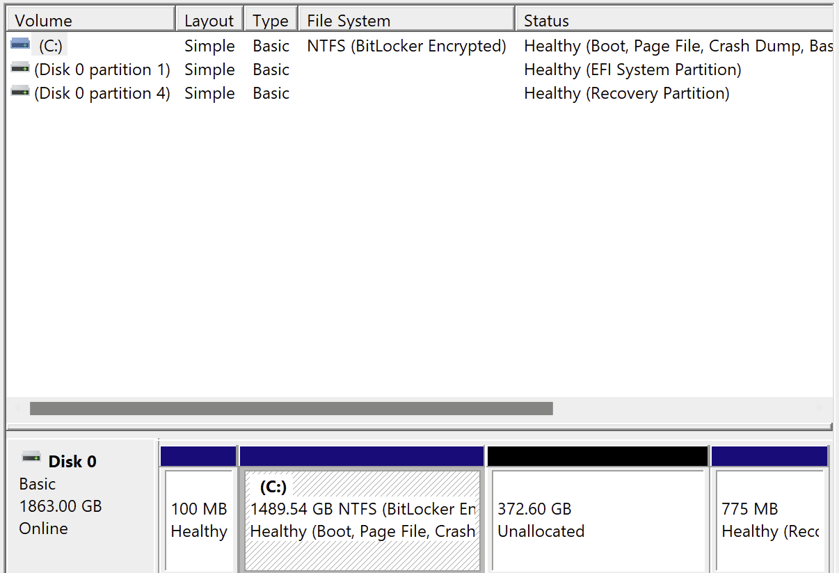839x573 pixels.
Task: Click the horizontal scrollbar thumb in volume list
Action: (x=291, y=408)
